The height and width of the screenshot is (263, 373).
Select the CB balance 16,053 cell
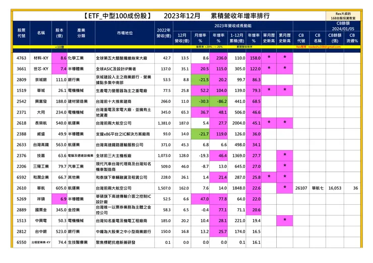click(x=335, y=188)
